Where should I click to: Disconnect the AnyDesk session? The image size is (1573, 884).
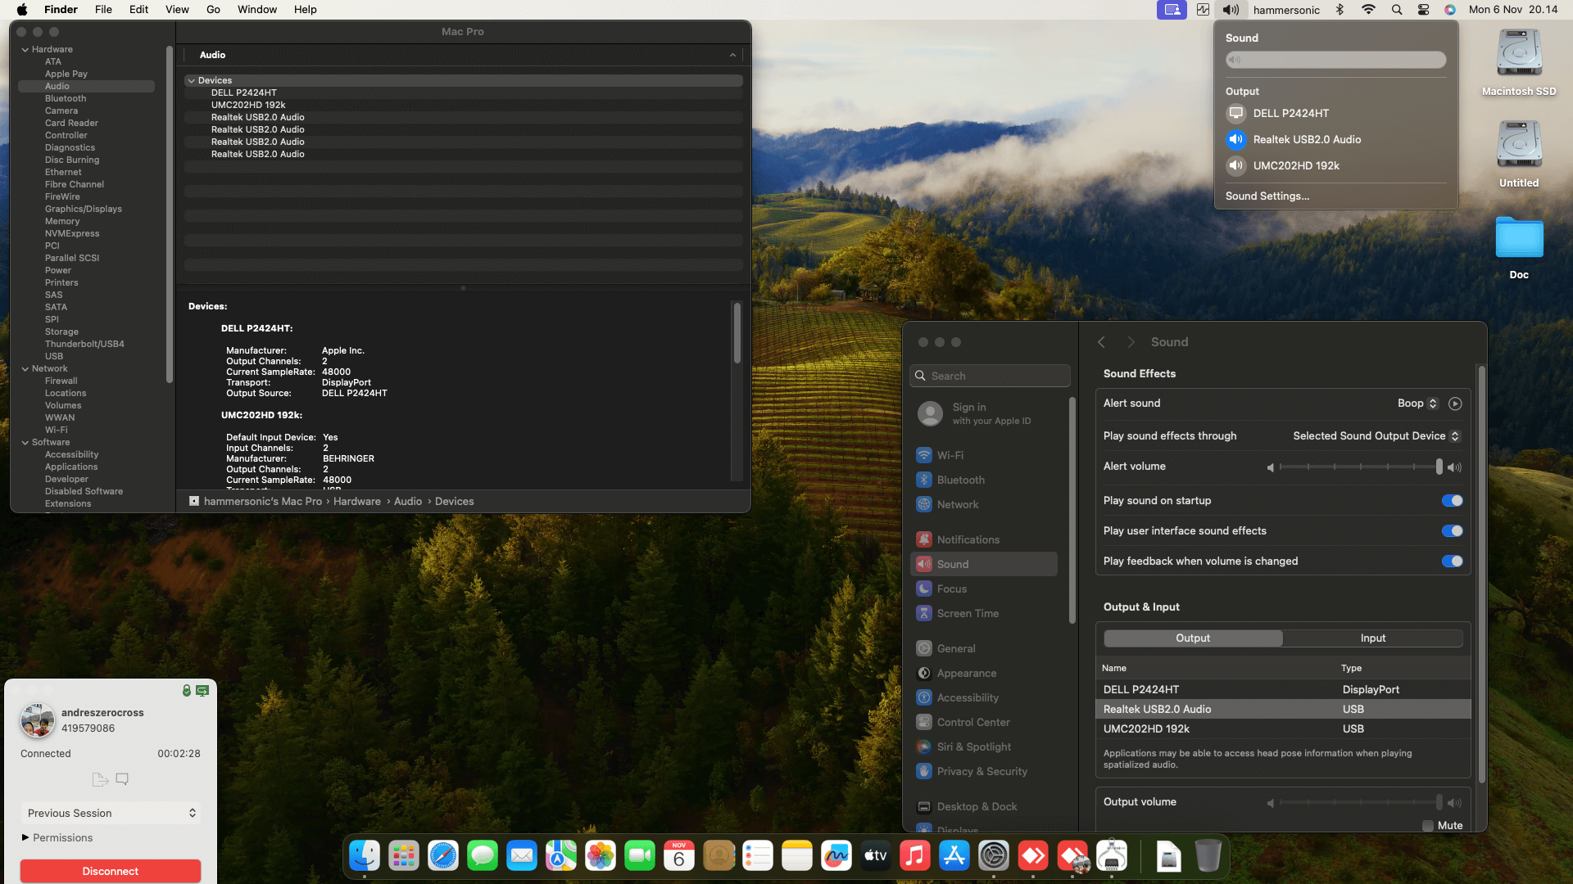point(111,871)
